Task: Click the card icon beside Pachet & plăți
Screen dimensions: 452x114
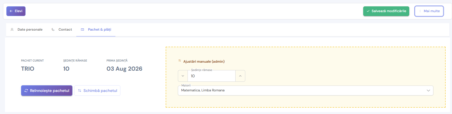Action: click(x=82, y=30)
